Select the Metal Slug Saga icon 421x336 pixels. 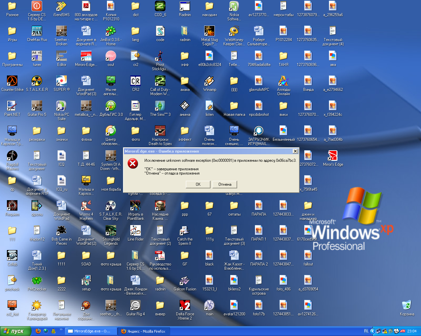pyautogui.click(x=210, y=35)
